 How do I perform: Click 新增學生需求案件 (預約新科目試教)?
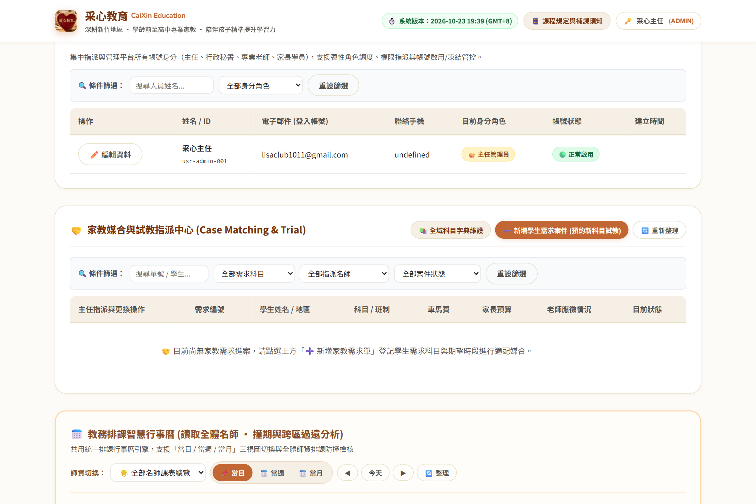(x=562, y=230)
